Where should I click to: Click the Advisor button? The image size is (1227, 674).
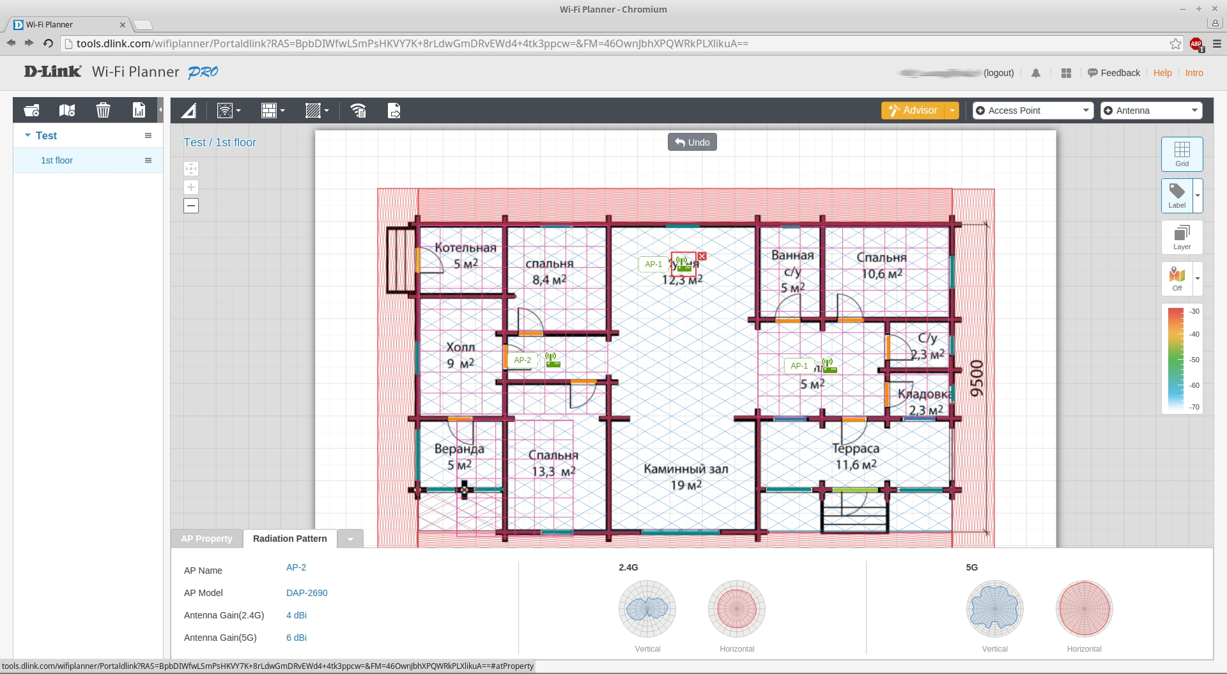pyautogui.click(x=913, y=111)
